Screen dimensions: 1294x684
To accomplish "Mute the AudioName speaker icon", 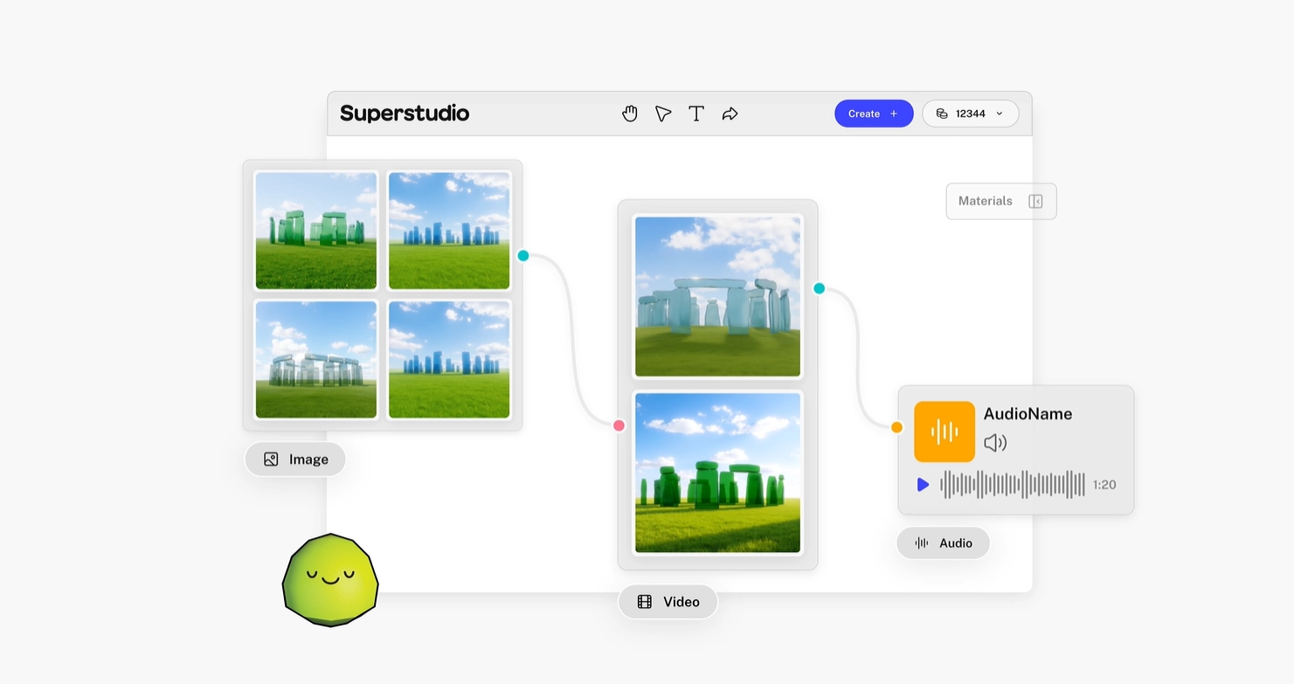I will coord(995,443).
